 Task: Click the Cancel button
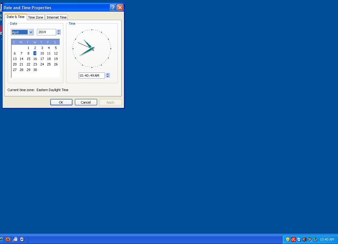click(x=86, y=102)
